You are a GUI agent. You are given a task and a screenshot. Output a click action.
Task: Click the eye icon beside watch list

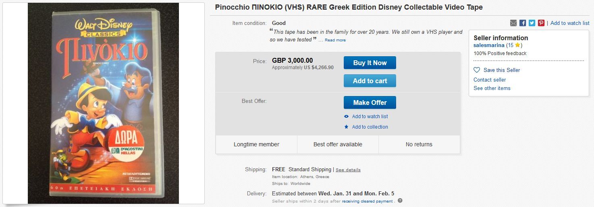[x=346, y=117]
